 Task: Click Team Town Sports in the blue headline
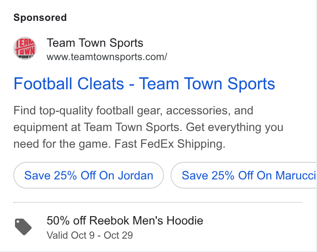207,83
